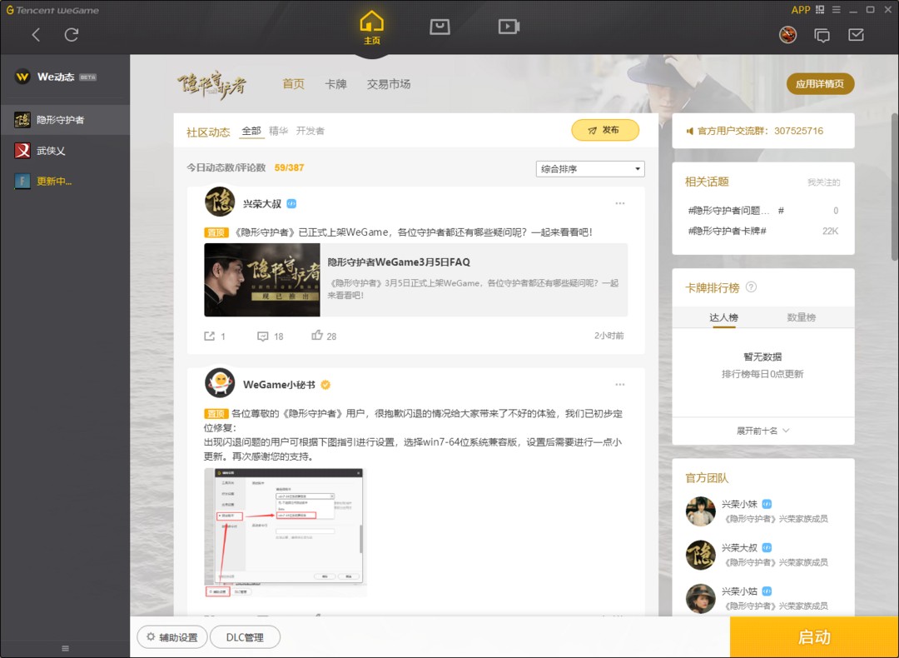
Task: Switch to the 交易市场 tab
Action: pyautogui.click(x=389, y=84)
